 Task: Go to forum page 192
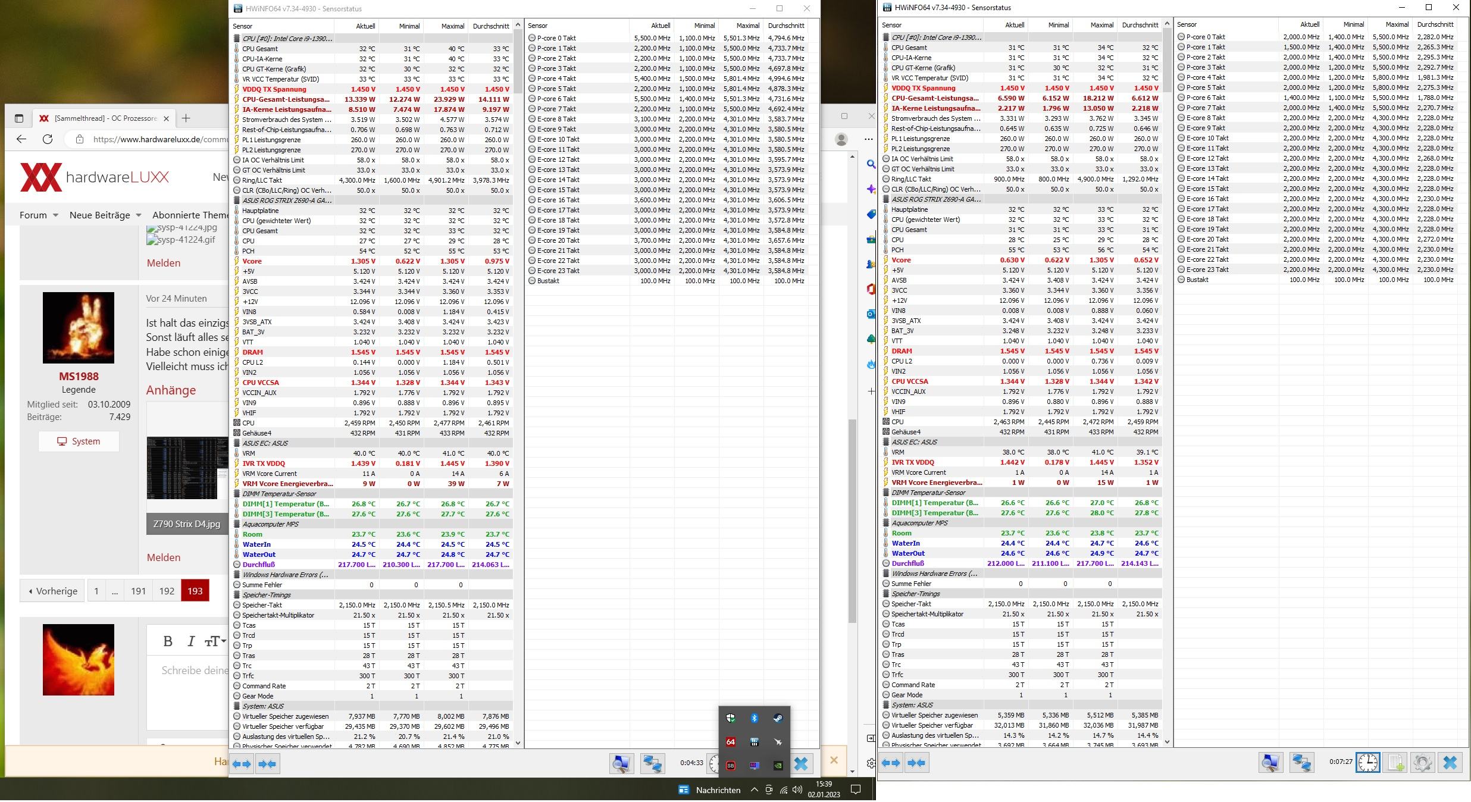[167, 591]
